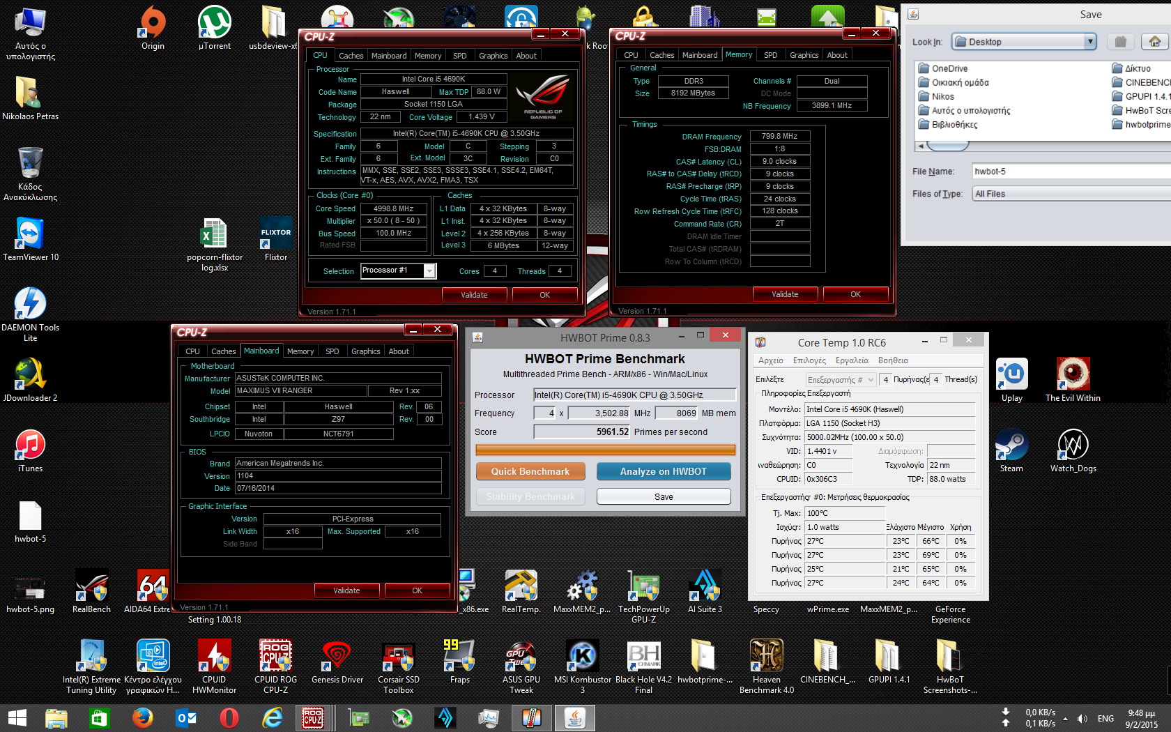1171x732 pixels.
Task: Click the up-folder icon in Save dialog
Action: (x=1121, y=42)
